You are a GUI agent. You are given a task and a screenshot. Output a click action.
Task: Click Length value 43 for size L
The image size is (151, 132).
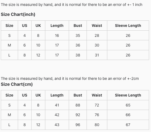pyautogui.click(x=57, y=125)
